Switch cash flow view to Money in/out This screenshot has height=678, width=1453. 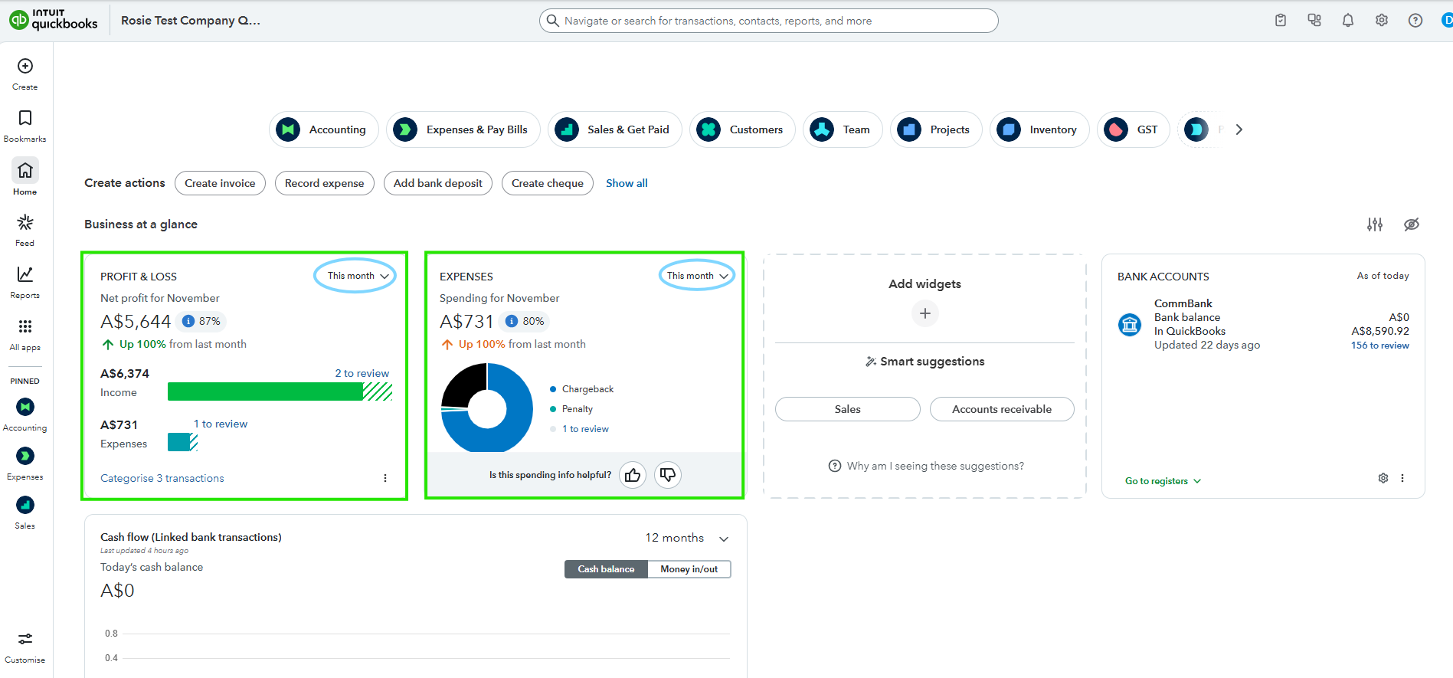pyautogui.click(x=689, y=569)
